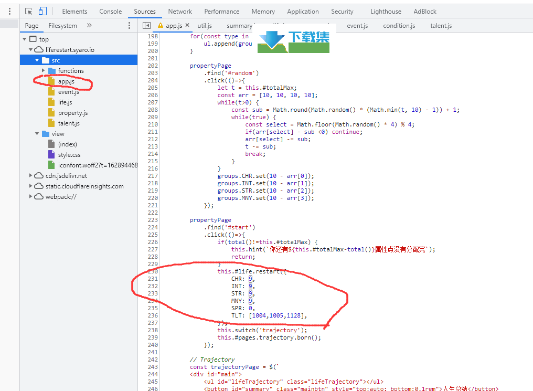
Task: Click the STR value on line 233
Action: pyautogui.click(x=251, y=293)
